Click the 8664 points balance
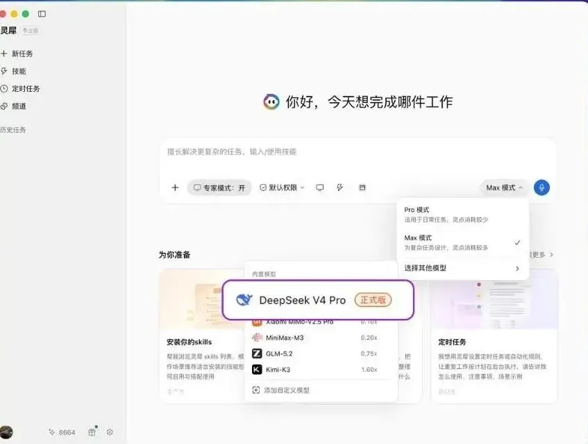The height and width of the screenshot is (444, 588). click(62, 432)
